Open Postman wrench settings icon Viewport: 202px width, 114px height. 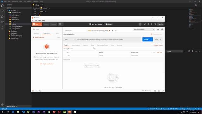pos(148,24)
